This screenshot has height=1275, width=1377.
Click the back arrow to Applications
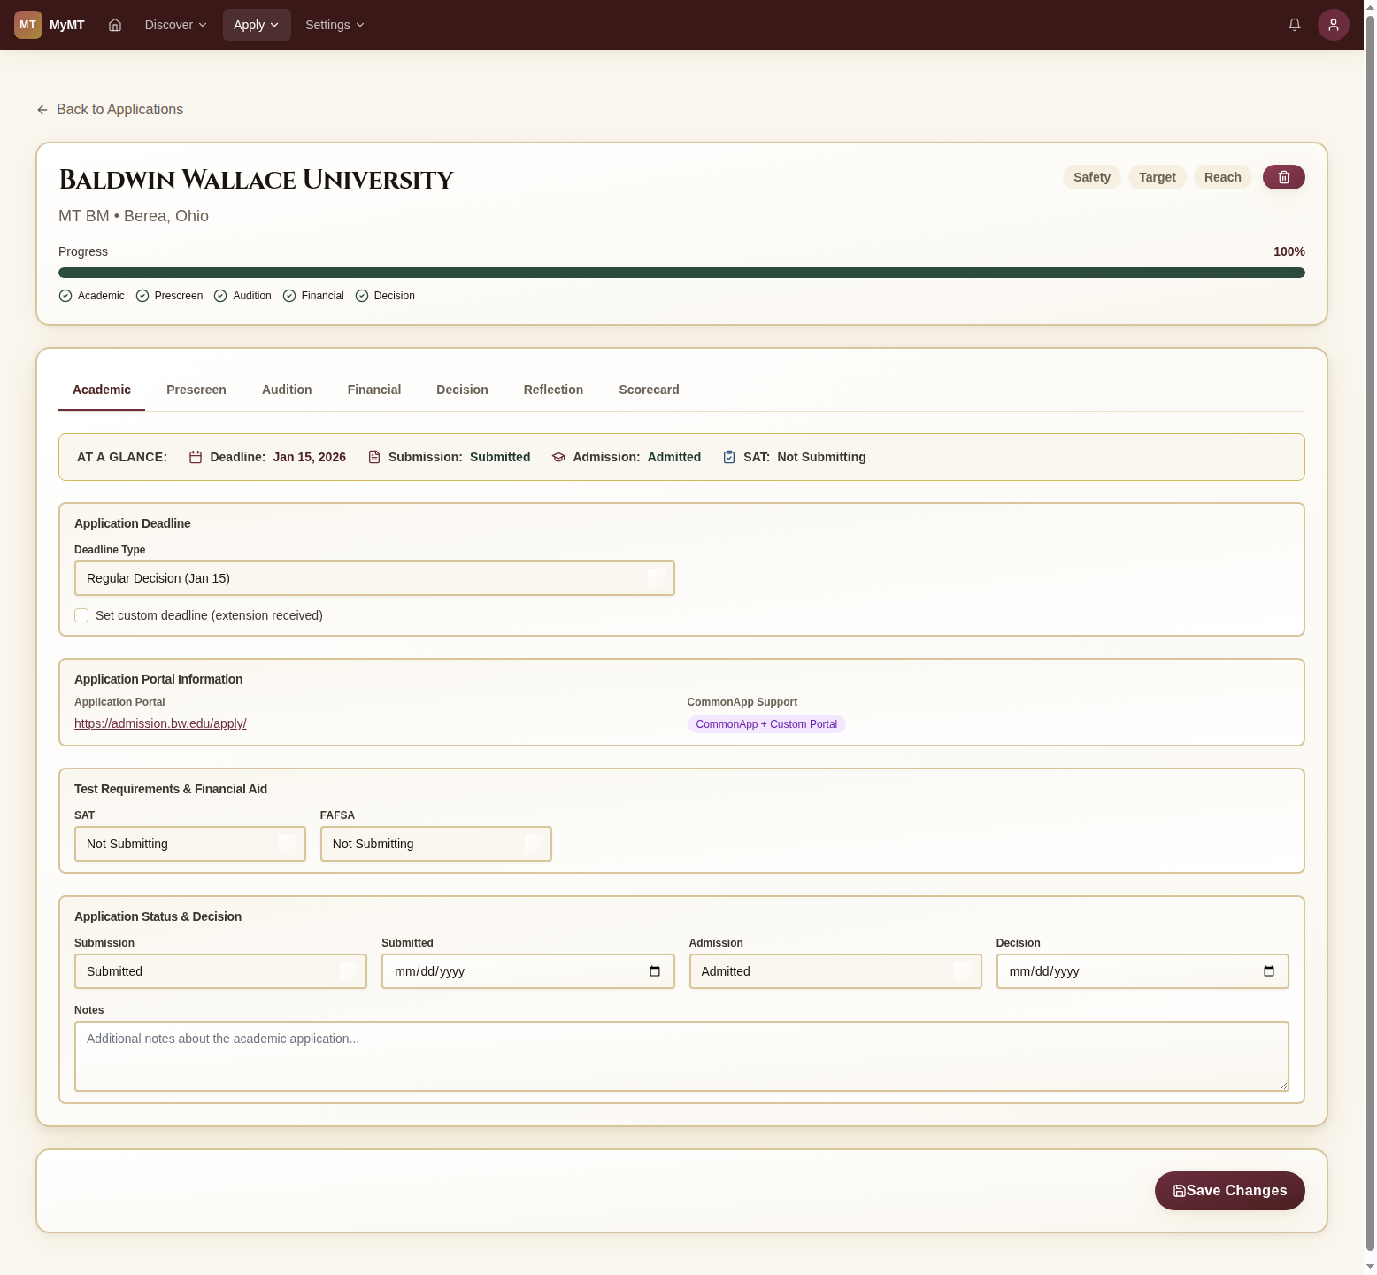click(42, 110)
